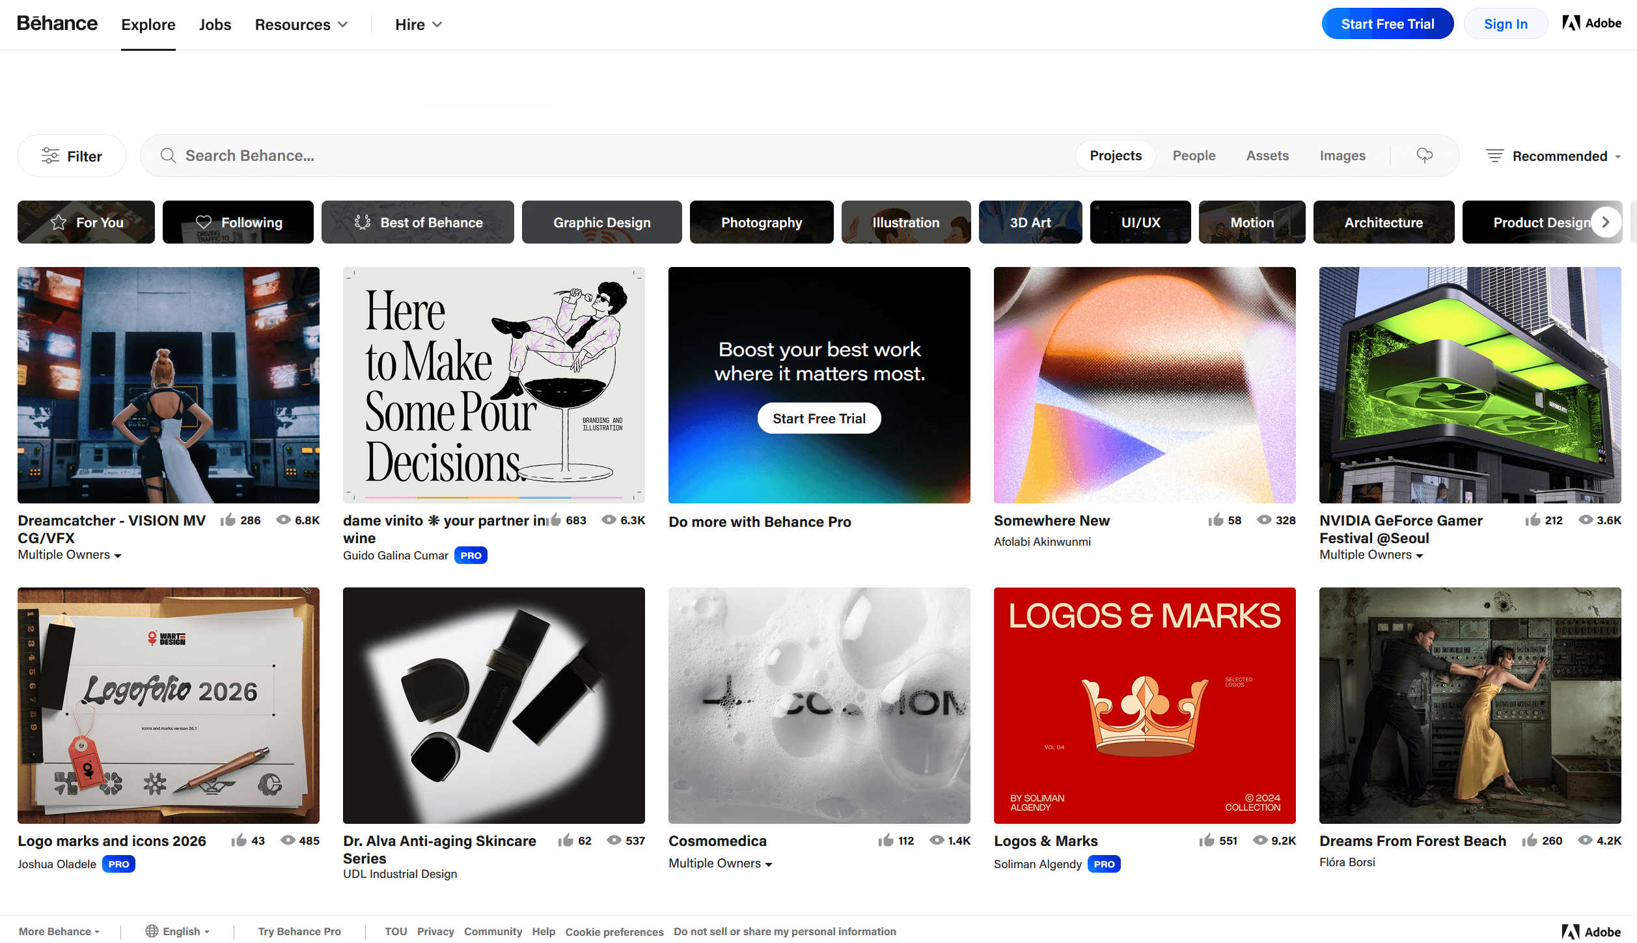Switch search to Images tab
The width and height of the screenshot is (1637, 943).
pos(1342,156)
